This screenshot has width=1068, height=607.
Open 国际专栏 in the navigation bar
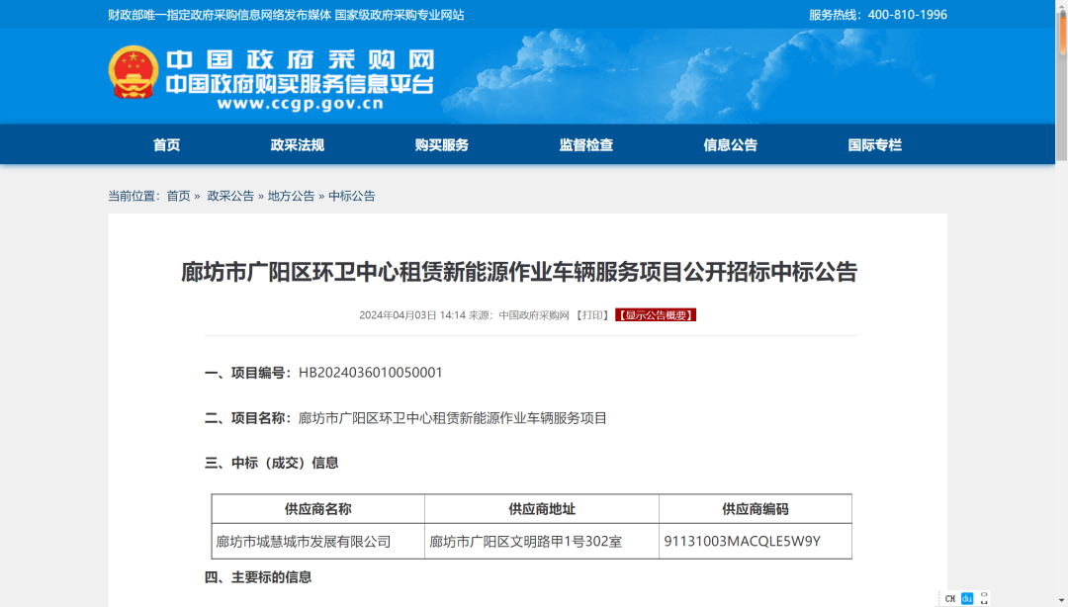coord(875,145)
